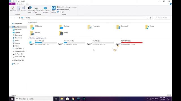Open notification center on taskbar
The width and height of the screenshot is (181, 101).
point(168,99)
